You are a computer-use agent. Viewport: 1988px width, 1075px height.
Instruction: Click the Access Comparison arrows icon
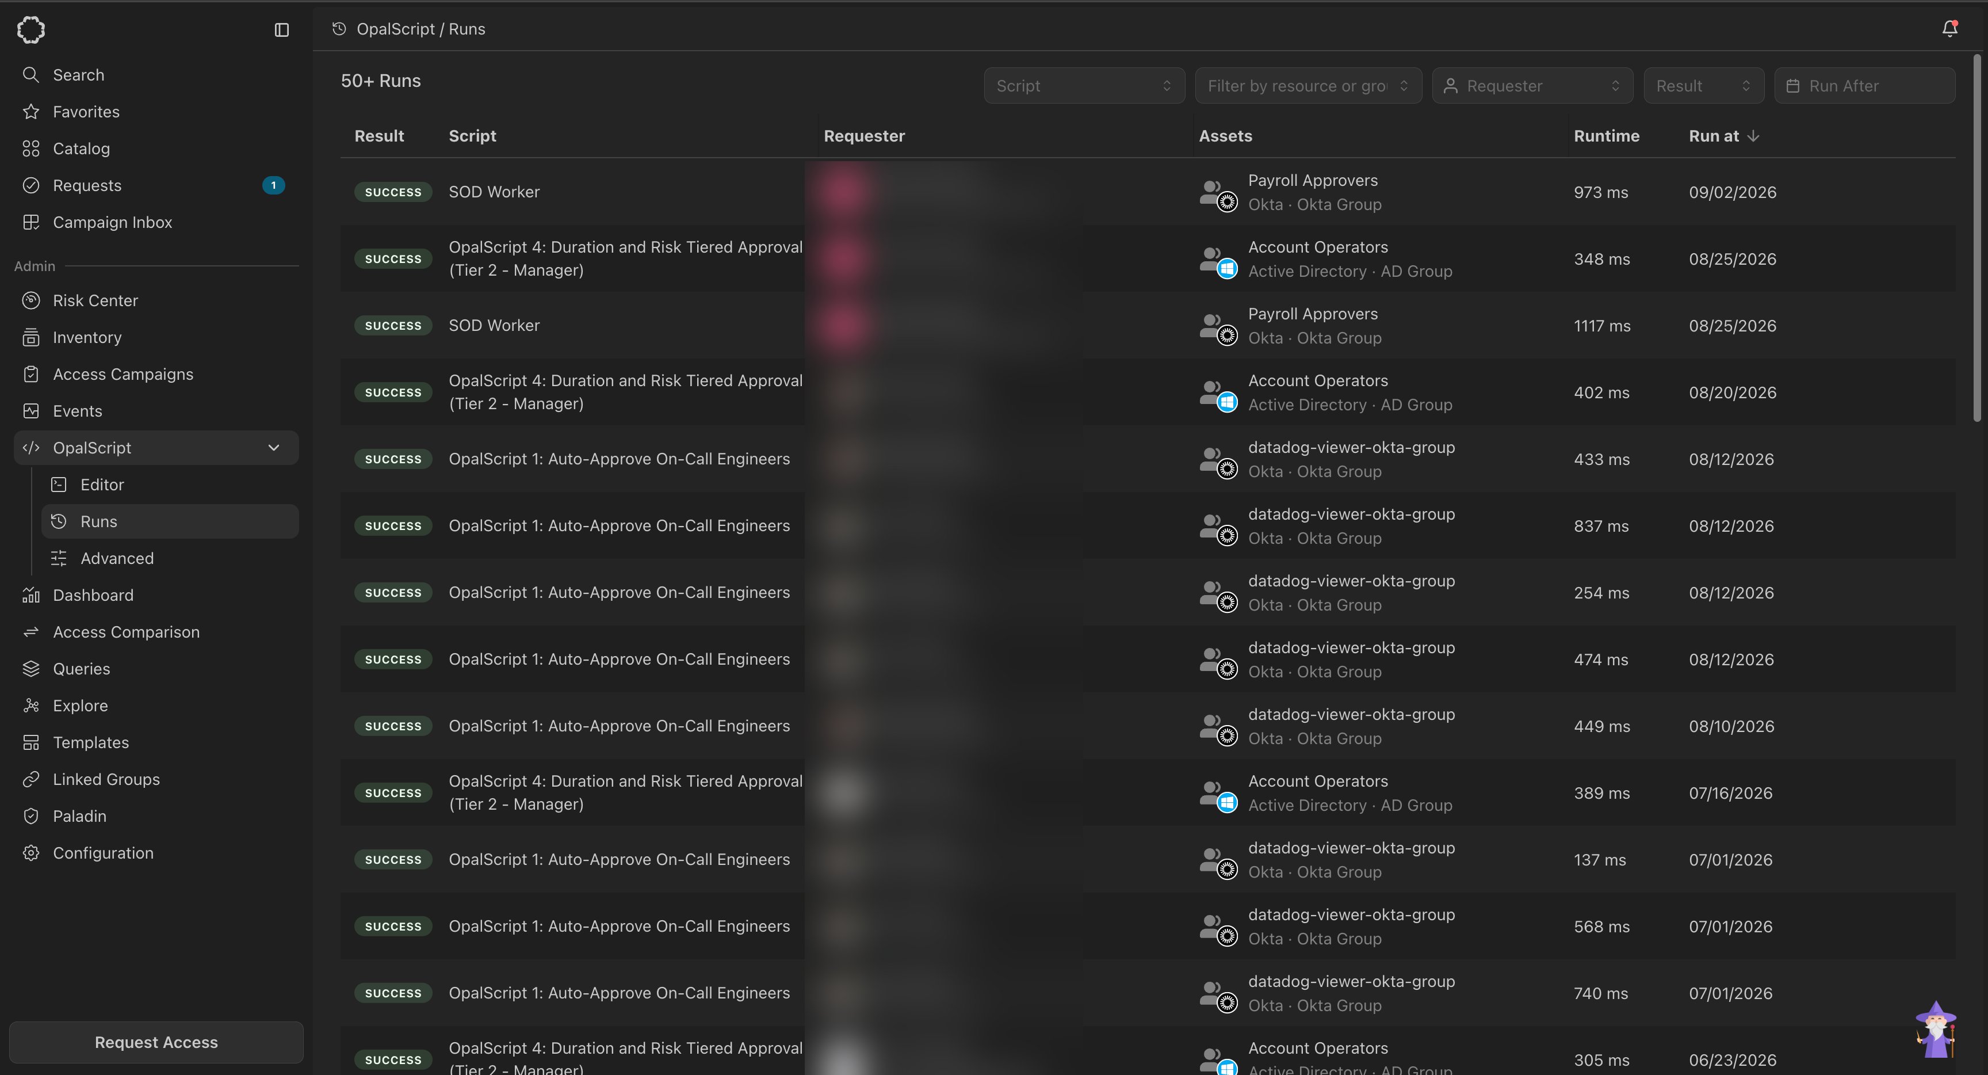pyautogui.click(x=31, y=632)
